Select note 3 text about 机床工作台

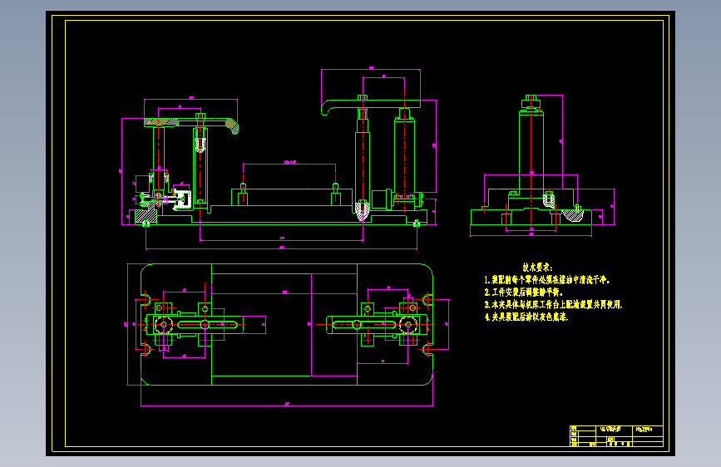point(553,304)
